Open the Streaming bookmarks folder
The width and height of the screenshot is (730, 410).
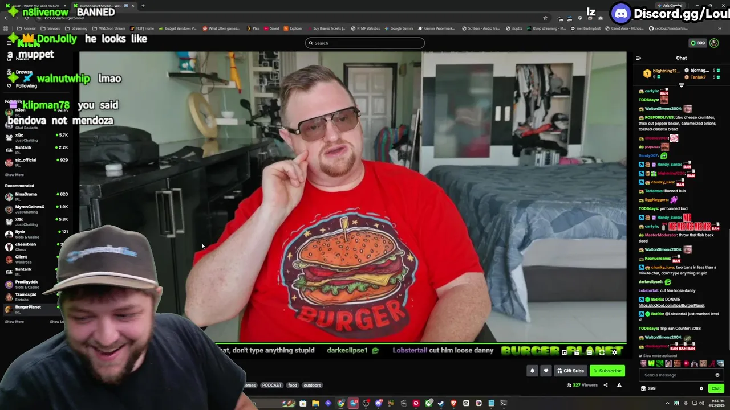coord(76,28)
